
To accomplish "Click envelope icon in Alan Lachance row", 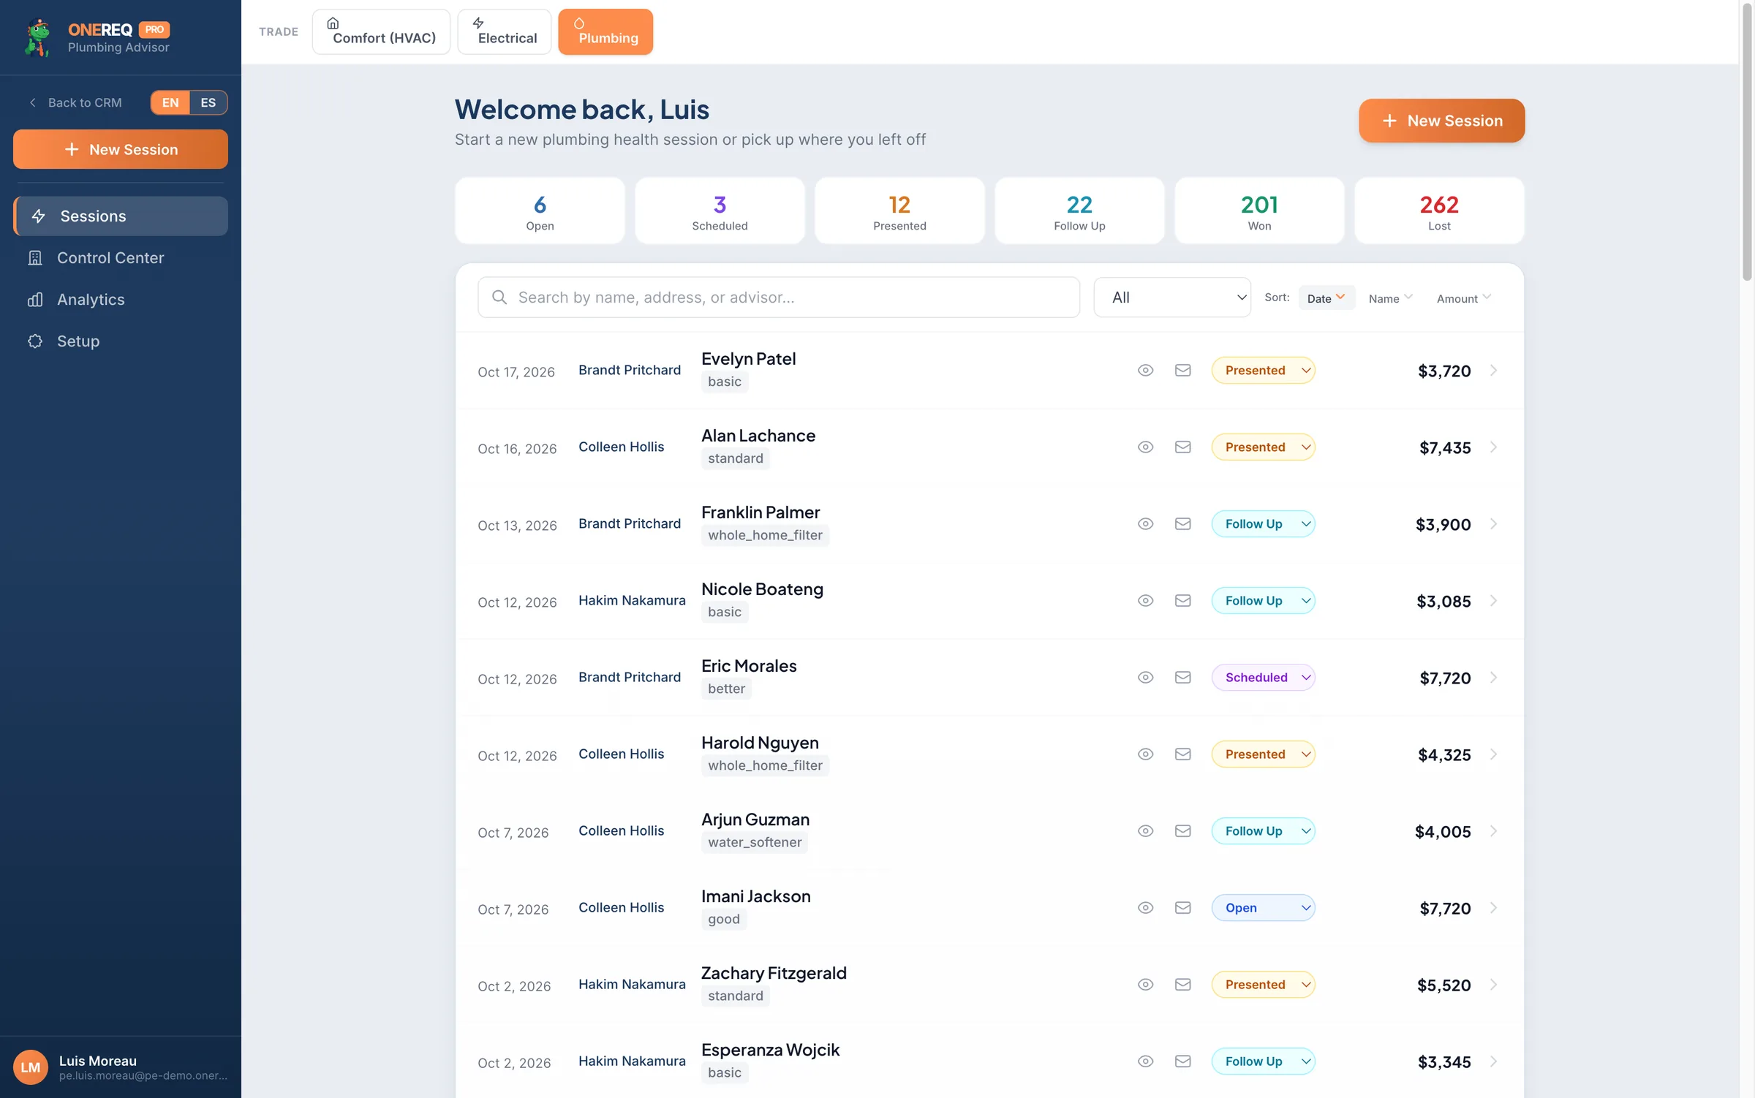I will coord(1182,447).
